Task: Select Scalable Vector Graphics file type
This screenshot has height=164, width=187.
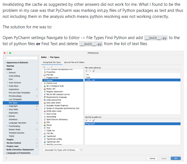Action: click(63, 105)
